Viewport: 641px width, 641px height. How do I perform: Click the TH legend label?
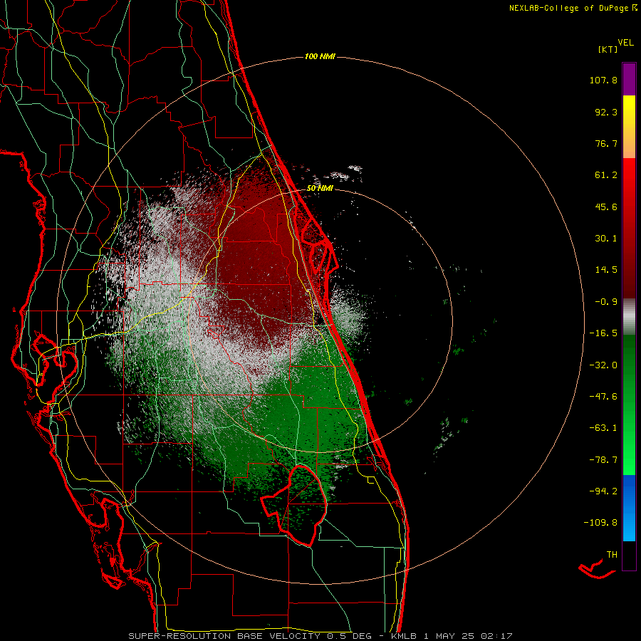pos(612,554)
